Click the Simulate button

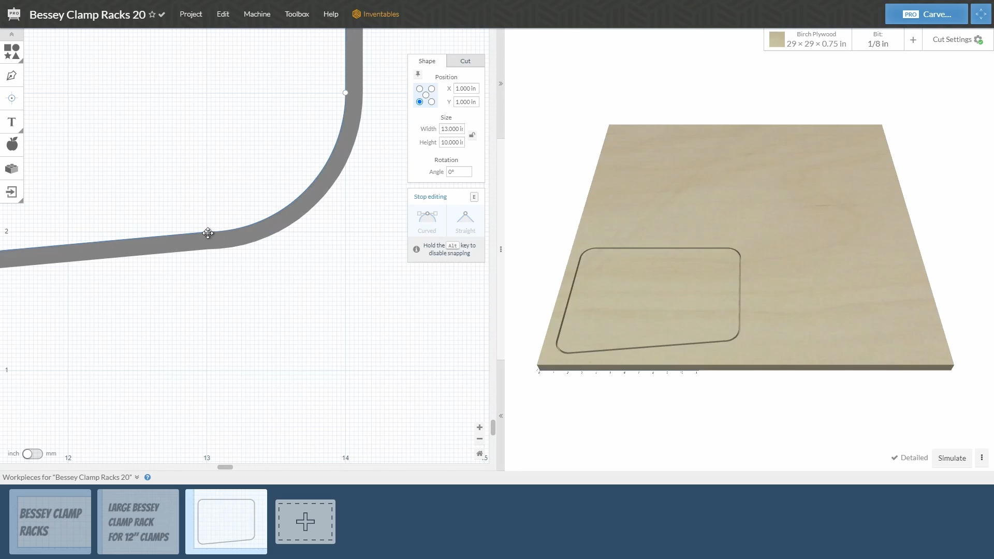[952, 458]
